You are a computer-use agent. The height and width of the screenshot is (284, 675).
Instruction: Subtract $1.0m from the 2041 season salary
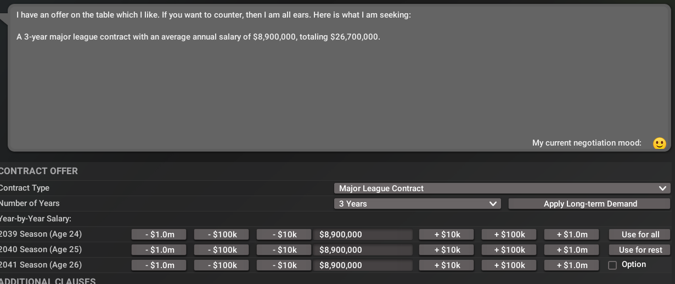click(159, 265)
